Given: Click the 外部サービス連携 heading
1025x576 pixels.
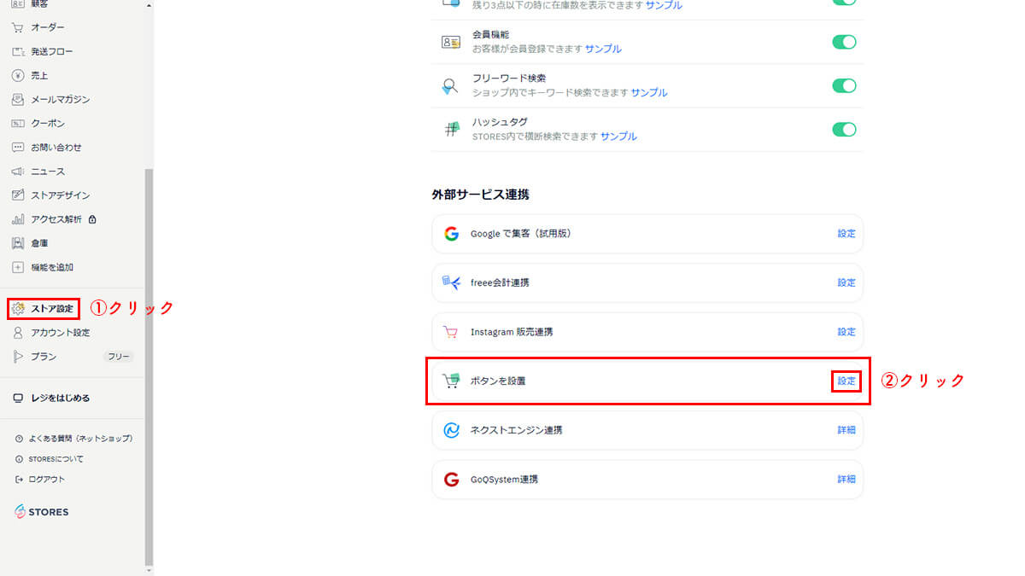Looking at the screenshot, I should click(x=480, y=195).
